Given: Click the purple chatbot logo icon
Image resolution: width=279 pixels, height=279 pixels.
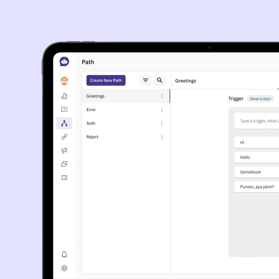Looking at the screenshot, I should [64, 62].
